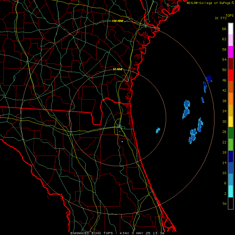Image resolution: width=235 pixels, height=235 pixels.
Task: Click the legend value "66"
Action: (x=224, y=29)
